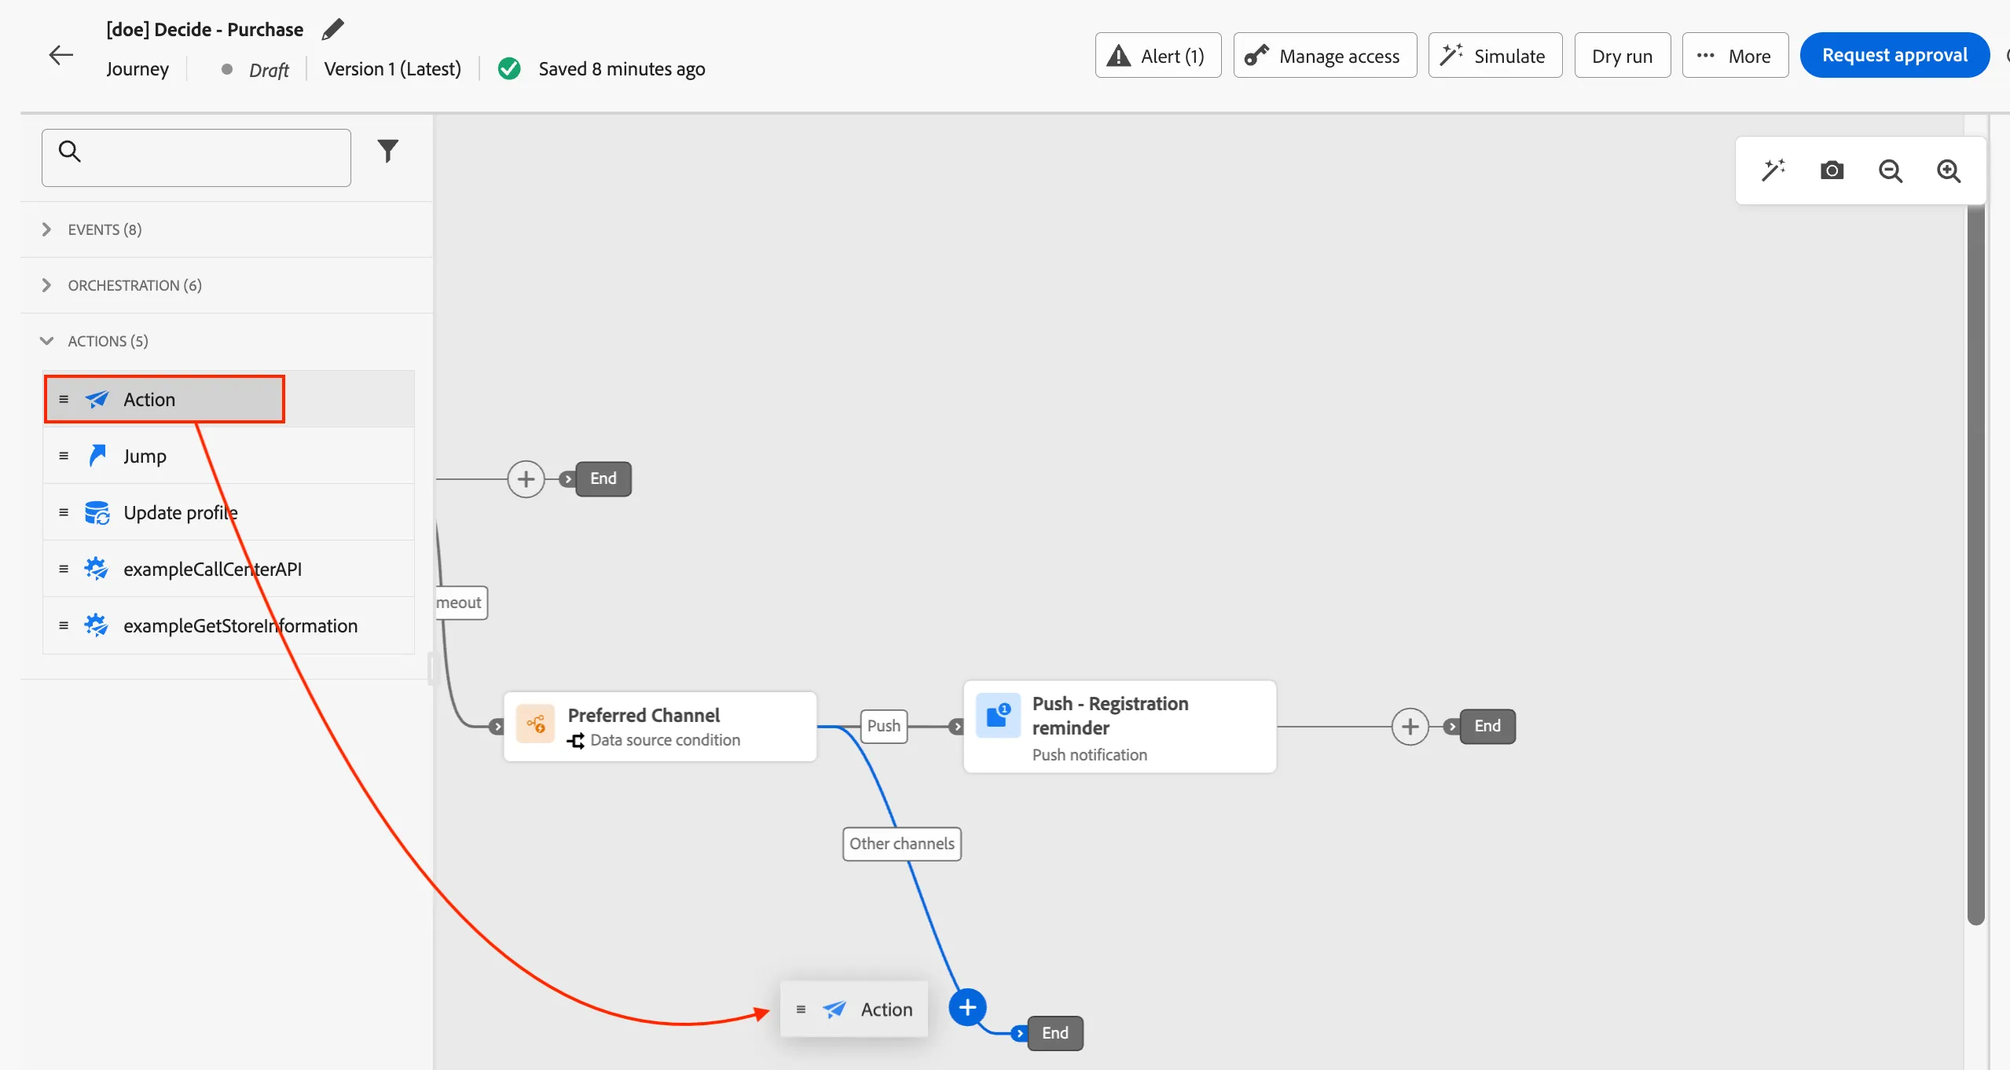
Task: Select the exampleGetStoreInformation gear icon
Action: tap(97, 625)
